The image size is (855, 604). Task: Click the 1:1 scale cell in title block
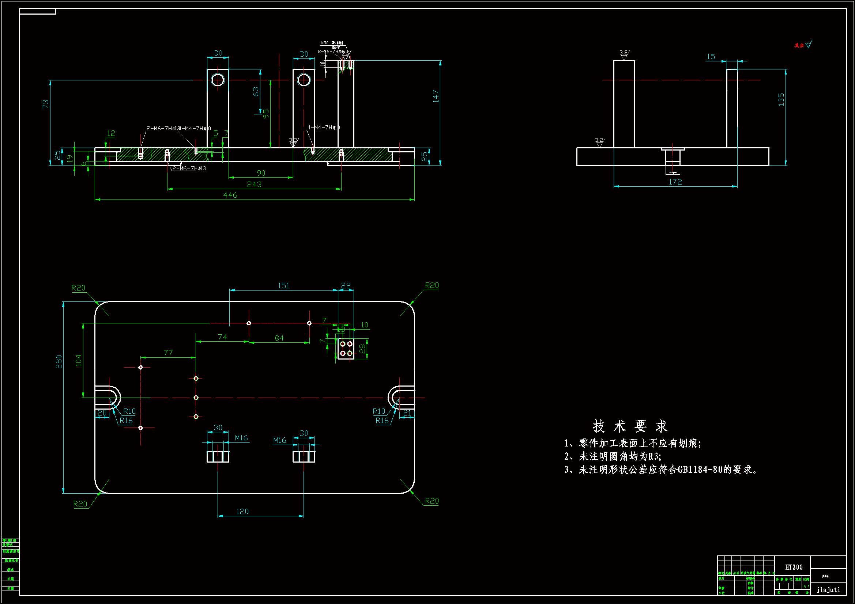click(x=806, y=586)
